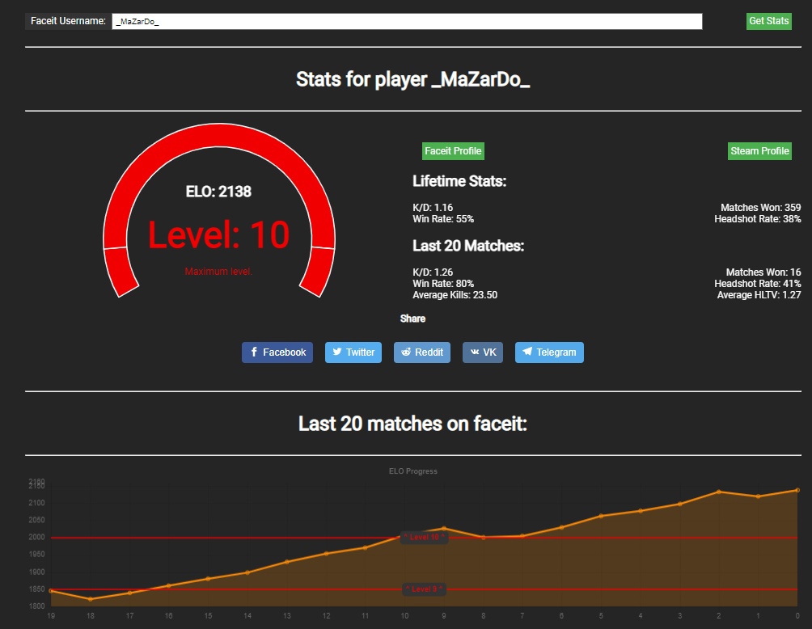This screenshot has height=629, width=812.
Task: Click the 'Last 20 matches on faceit:' heading
Action: pyautogui.click(x=412, y=424)
